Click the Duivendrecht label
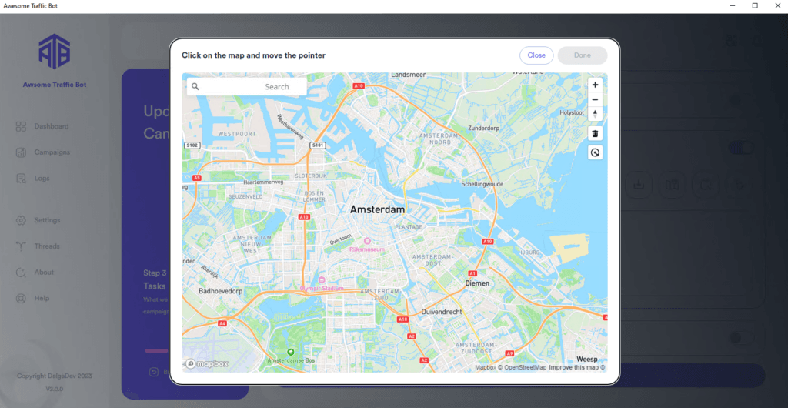 click(441, 312)
